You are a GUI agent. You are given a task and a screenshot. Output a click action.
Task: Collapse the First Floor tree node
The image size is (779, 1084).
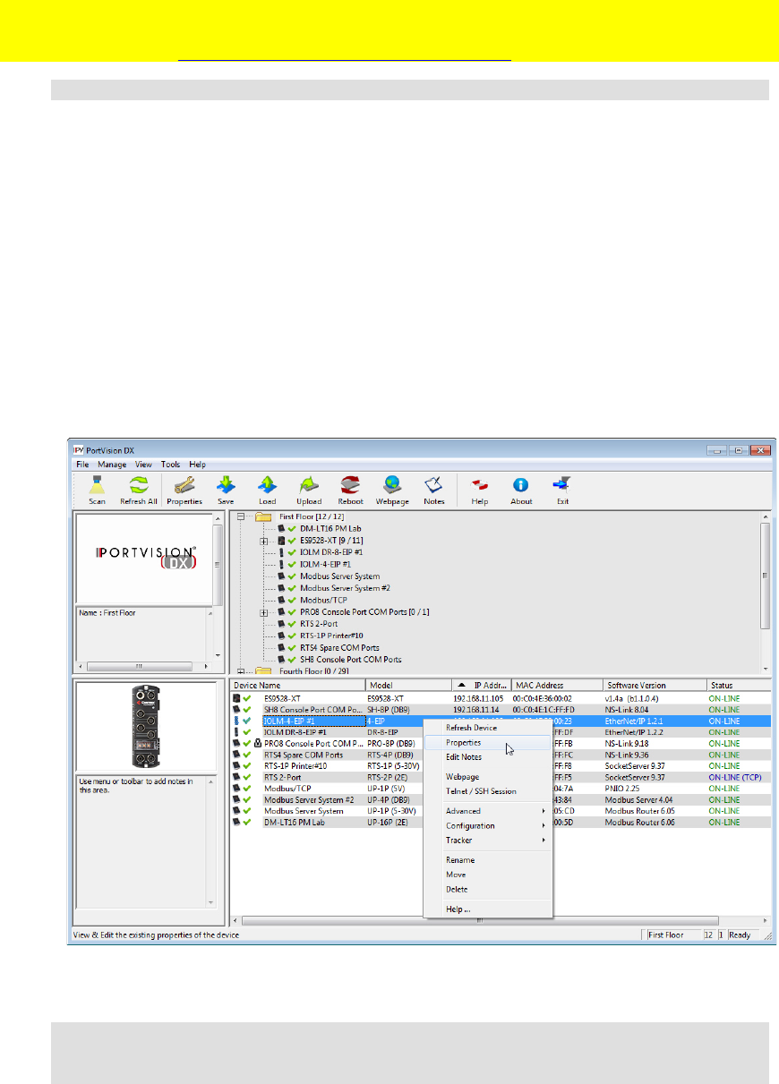coord(242,517)
